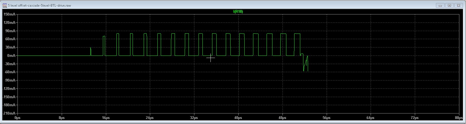Image resolution: width=466 pixels, height=124 pixels.
Task: Minimize the waveform window
Action: tap(440, 5)
